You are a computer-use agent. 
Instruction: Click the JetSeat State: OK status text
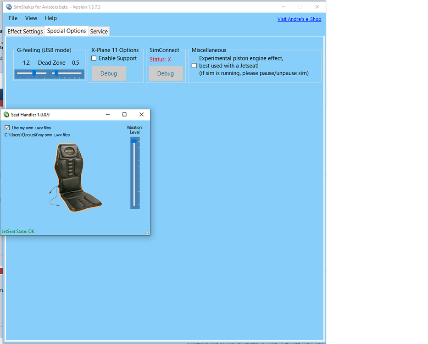click(x=17, y=231)
